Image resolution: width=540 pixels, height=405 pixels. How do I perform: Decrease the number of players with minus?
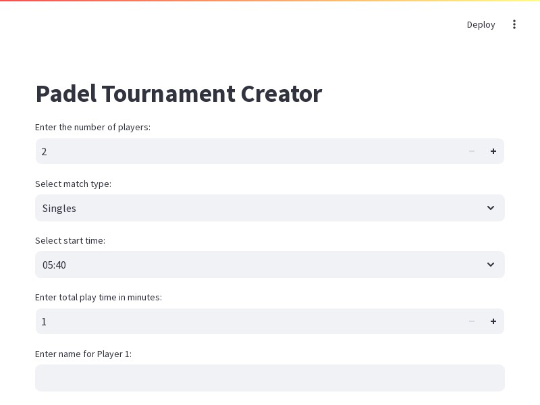[x=472, y=151]
